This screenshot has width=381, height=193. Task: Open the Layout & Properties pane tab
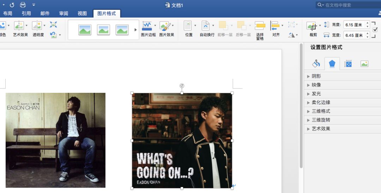point(348,64)
